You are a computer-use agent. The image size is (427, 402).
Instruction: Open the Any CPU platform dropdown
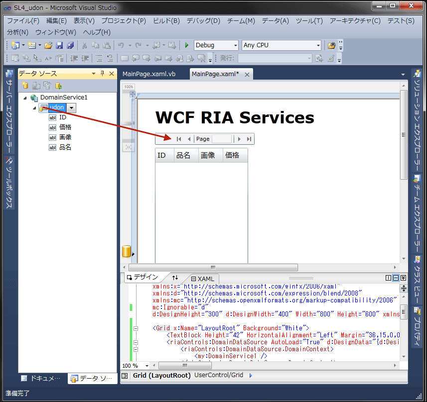(x=318, y=45)
